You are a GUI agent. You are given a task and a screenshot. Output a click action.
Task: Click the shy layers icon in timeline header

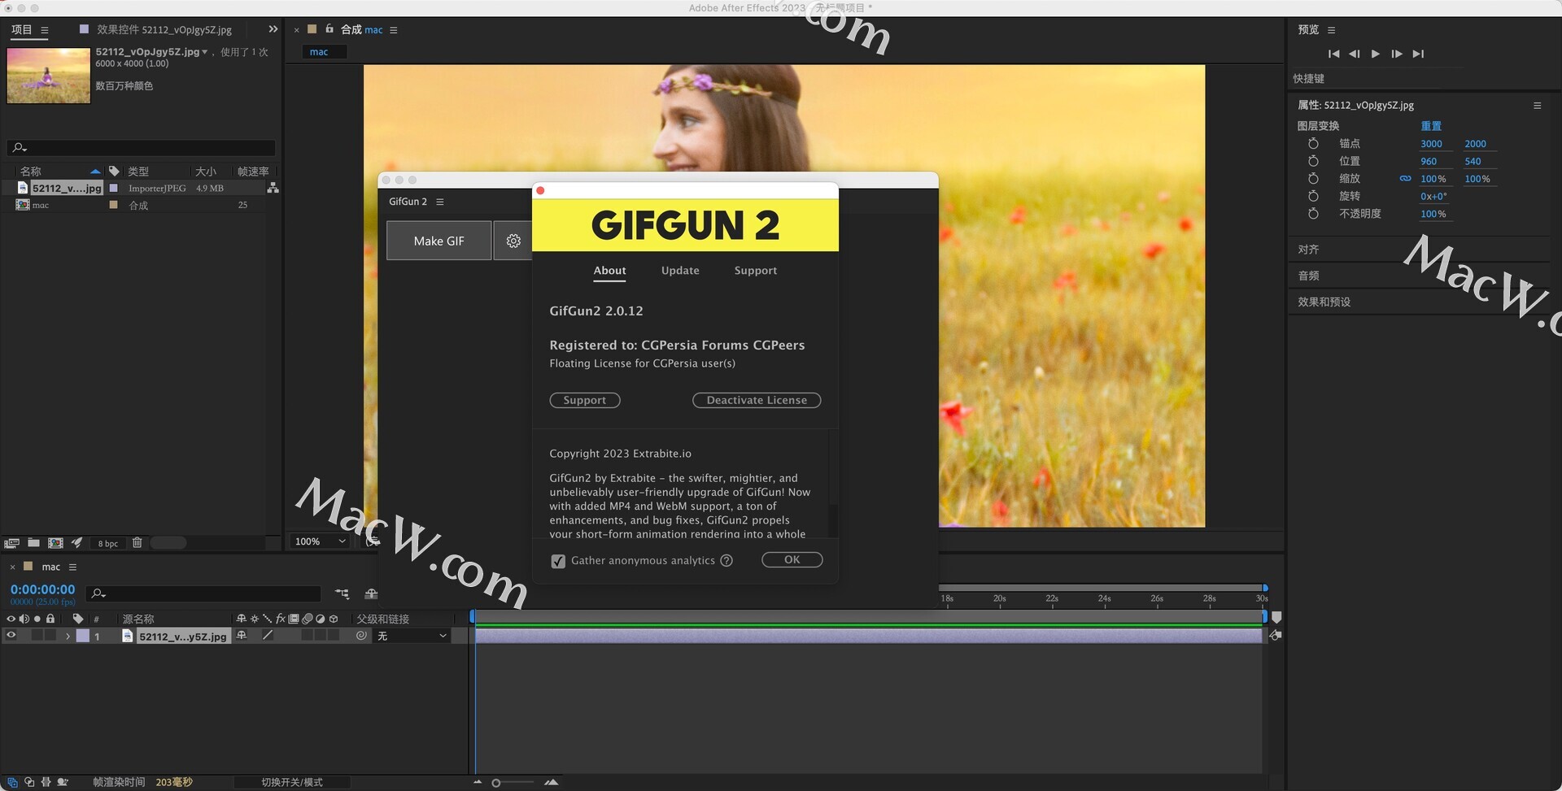pyautogui.click(x=371, y=593)
